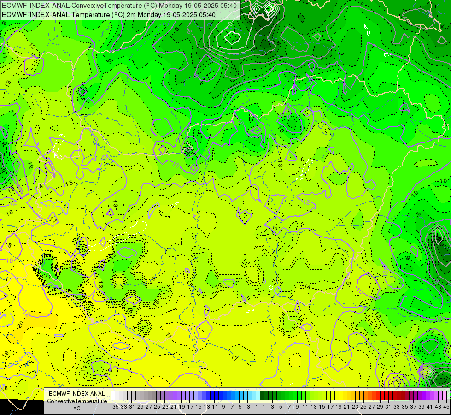Click the 'Temperature (°C) 2m' title line
This screenshot has height=415, width=451.
click(x=109, y=14)
